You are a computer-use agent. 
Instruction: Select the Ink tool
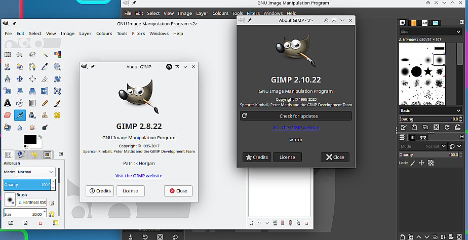[32, 115]
